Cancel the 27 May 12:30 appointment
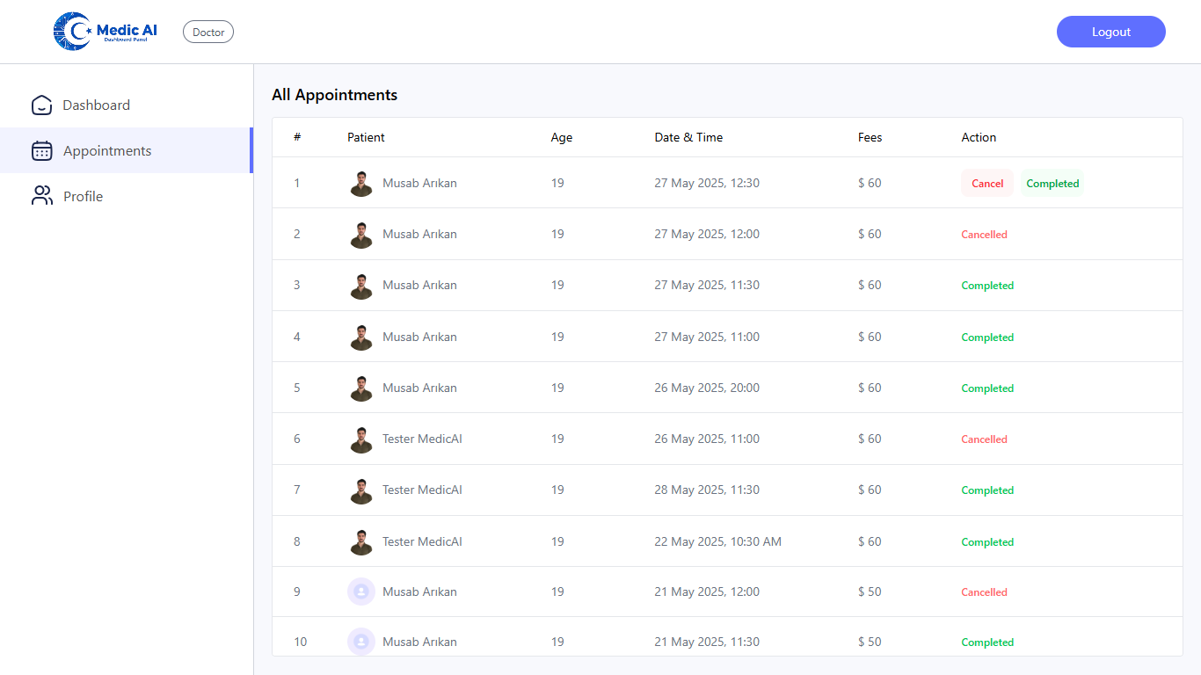Screen dimensions: 1201x675 point(987,184)
